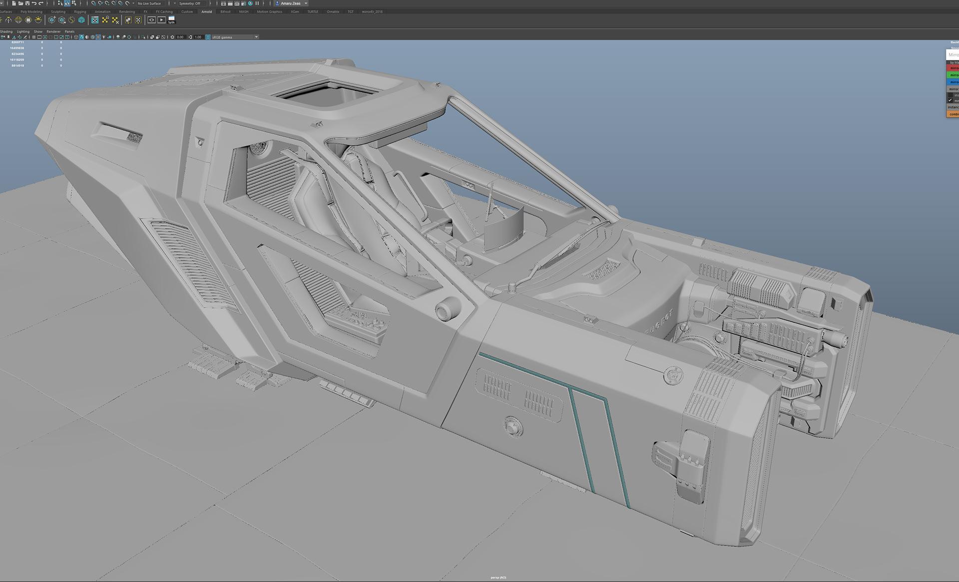Open the sRGB gamma dropdown
959x582 pixels.
pos(256,37)
